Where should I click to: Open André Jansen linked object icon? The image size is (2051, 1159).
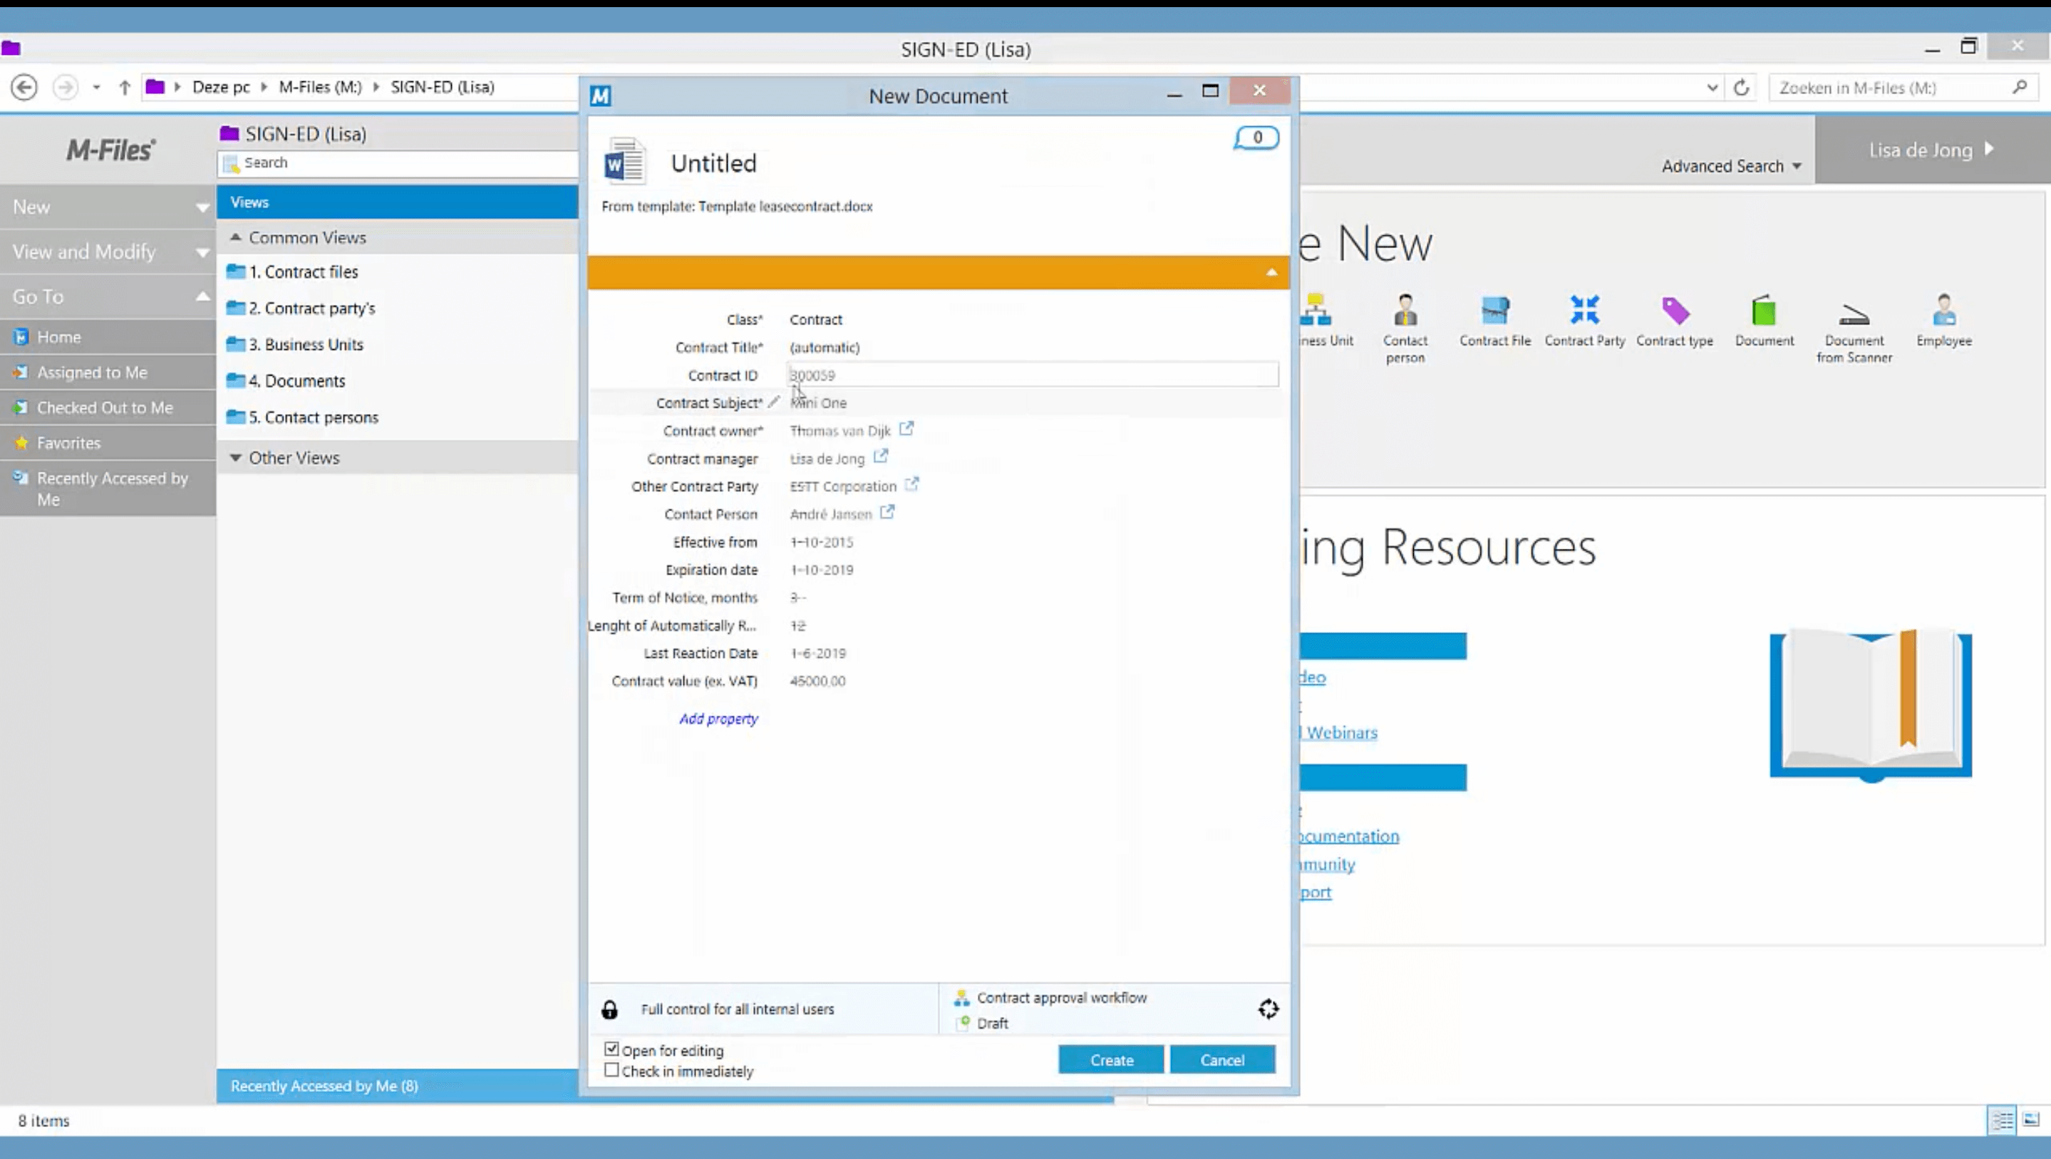[887, 512]
